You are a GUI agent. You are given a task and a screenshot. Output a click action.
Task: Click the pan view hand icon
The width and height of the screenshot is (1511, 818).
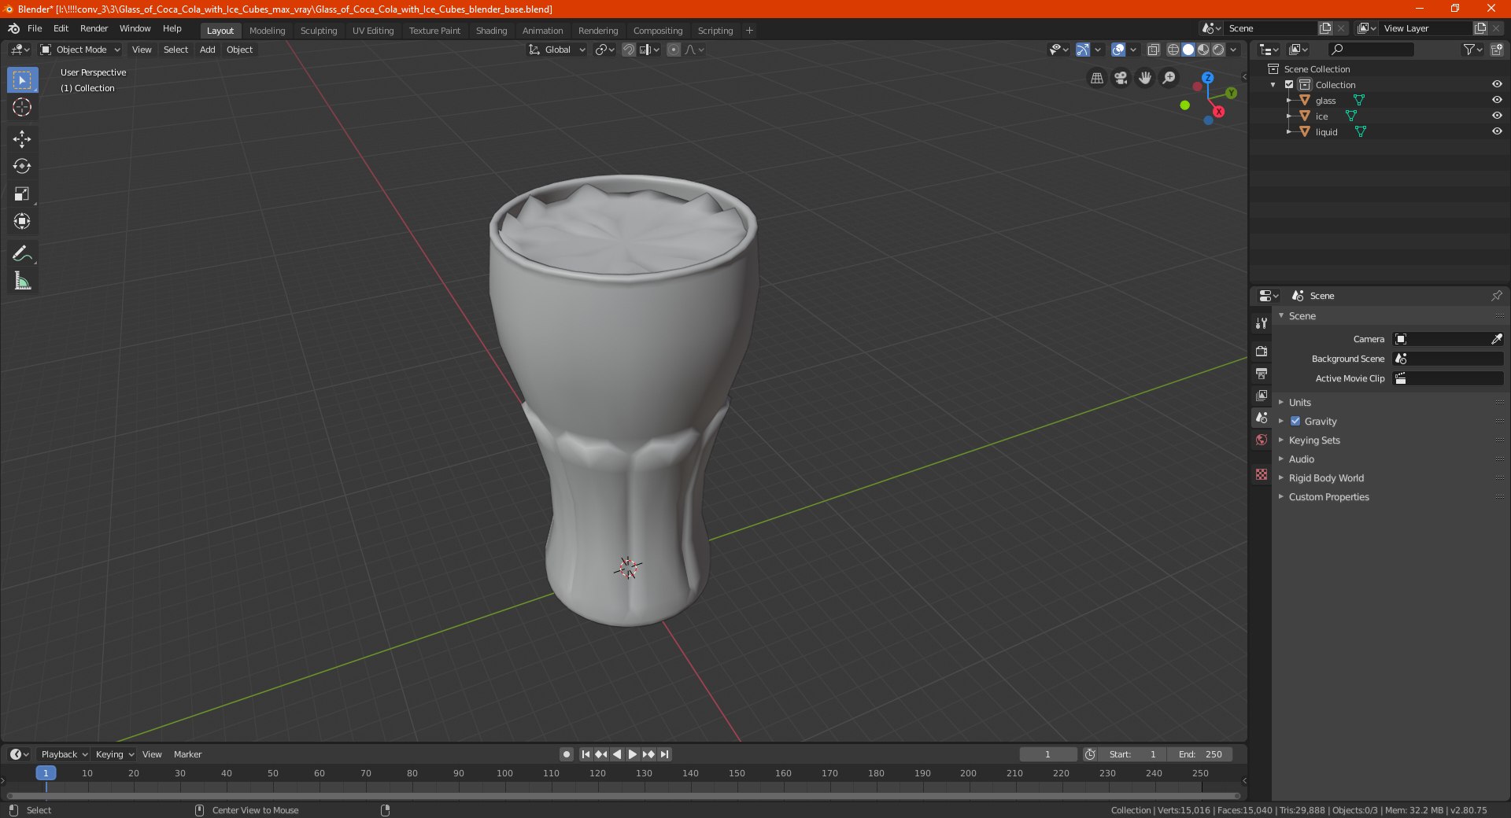tap(1145, 78)
